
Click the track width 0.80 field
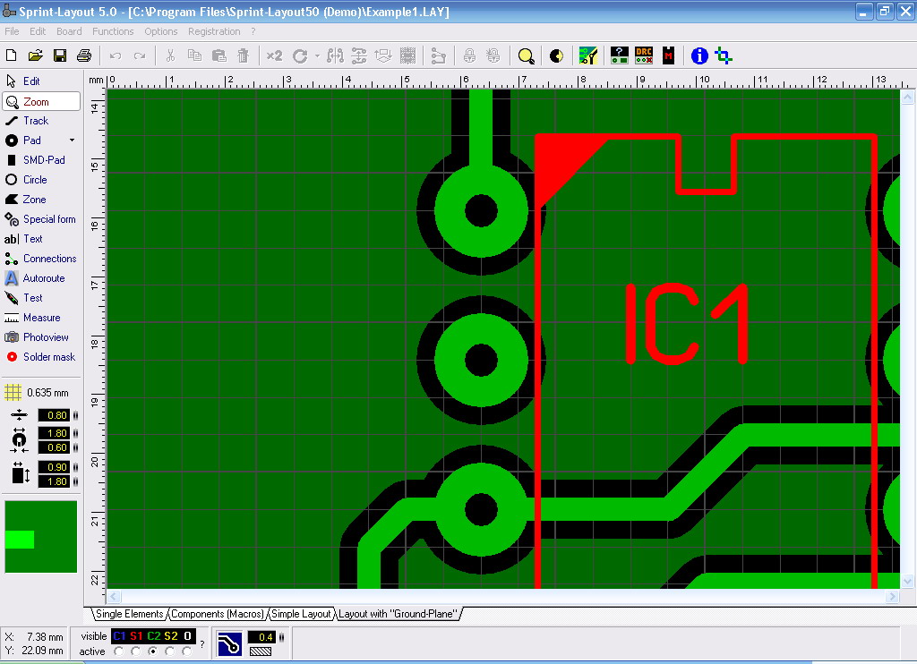54,415
